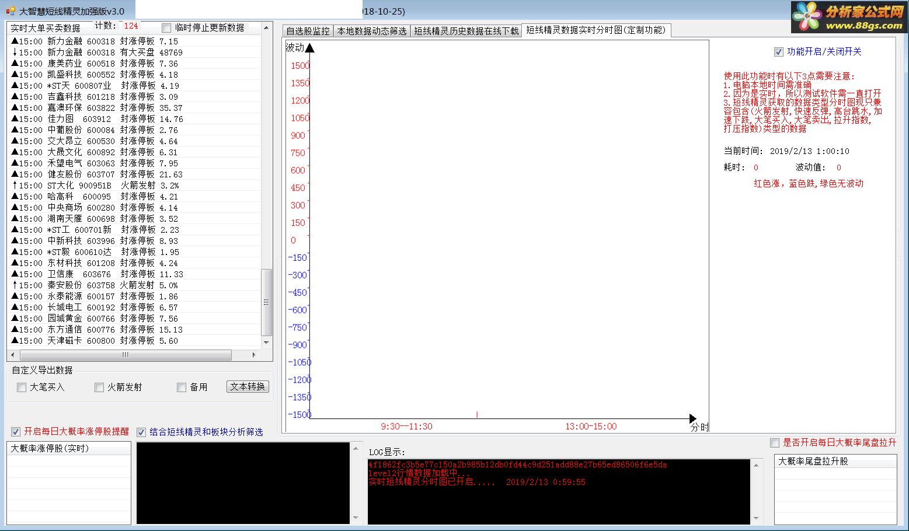Select row 交大昂立 600530
The height and width of the screenshot is (531, 909).
tap(134, 141)
